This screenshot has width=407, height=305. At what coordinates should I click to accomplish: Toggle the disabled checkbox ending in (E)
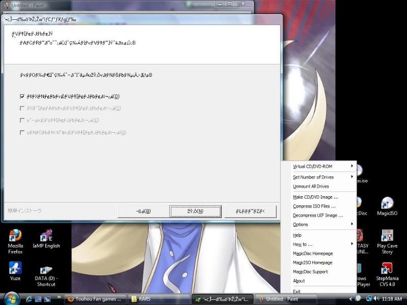(22, 120)
